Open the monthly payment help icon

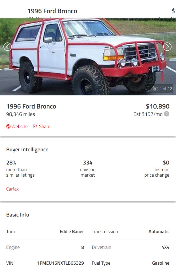pyautogui.click(x=167, y=114)
